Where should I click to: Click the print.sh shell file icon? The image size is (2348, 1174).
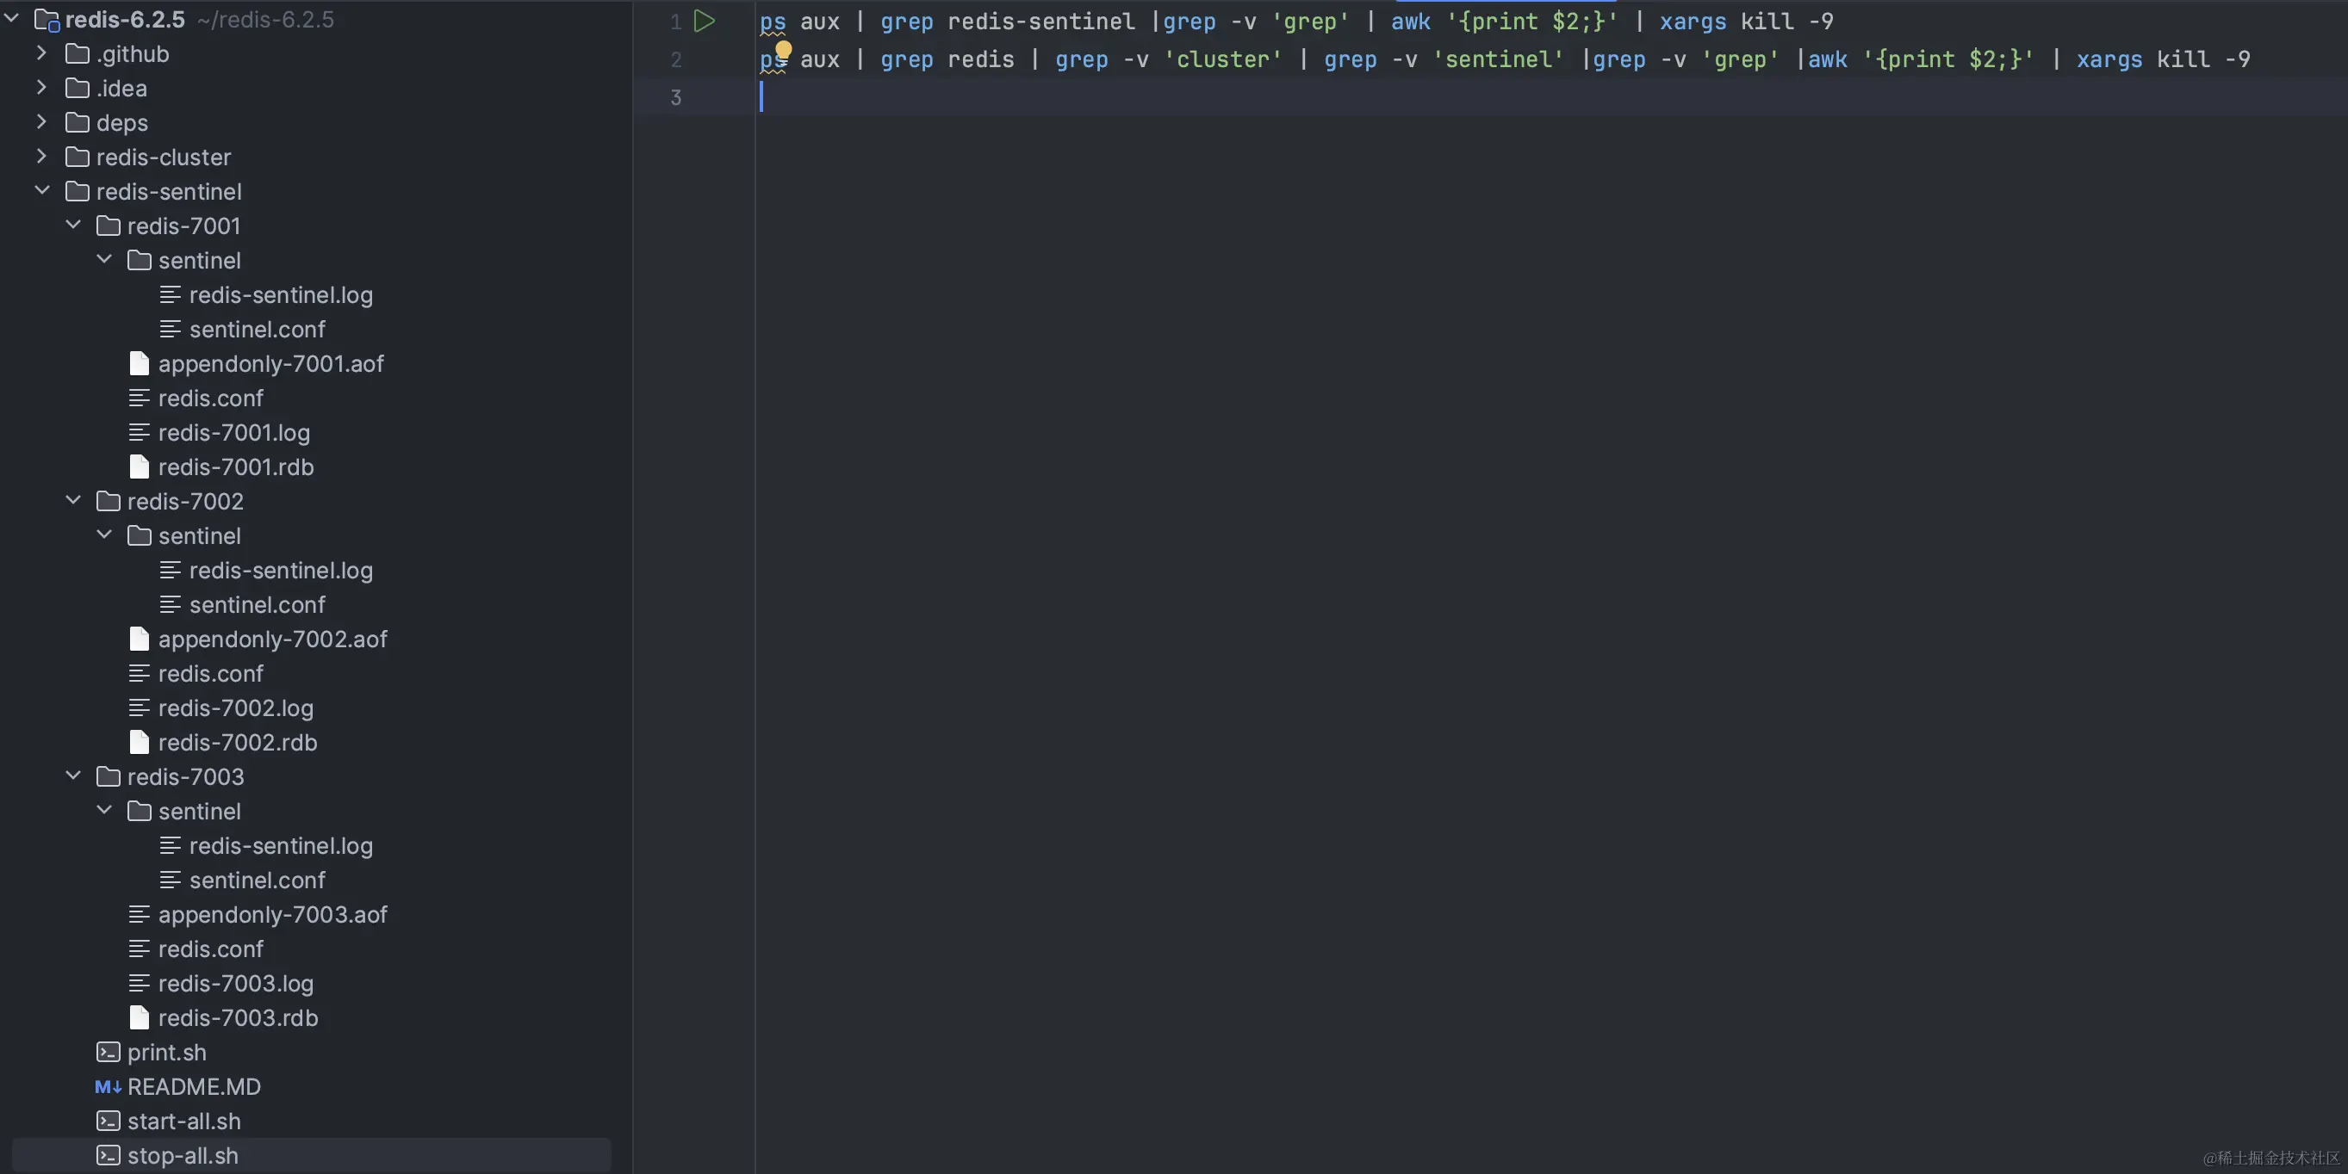coord(108,1052)
